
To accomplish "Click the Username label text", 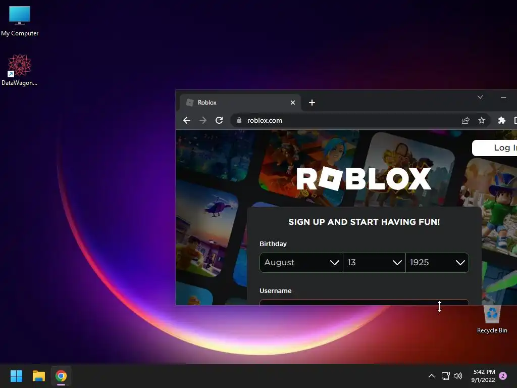I will tap(275, 290).
